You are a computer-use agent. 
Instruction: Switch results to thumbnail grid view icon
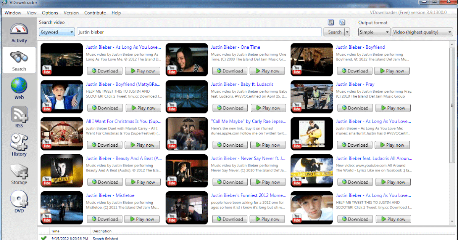click(331, 22)
